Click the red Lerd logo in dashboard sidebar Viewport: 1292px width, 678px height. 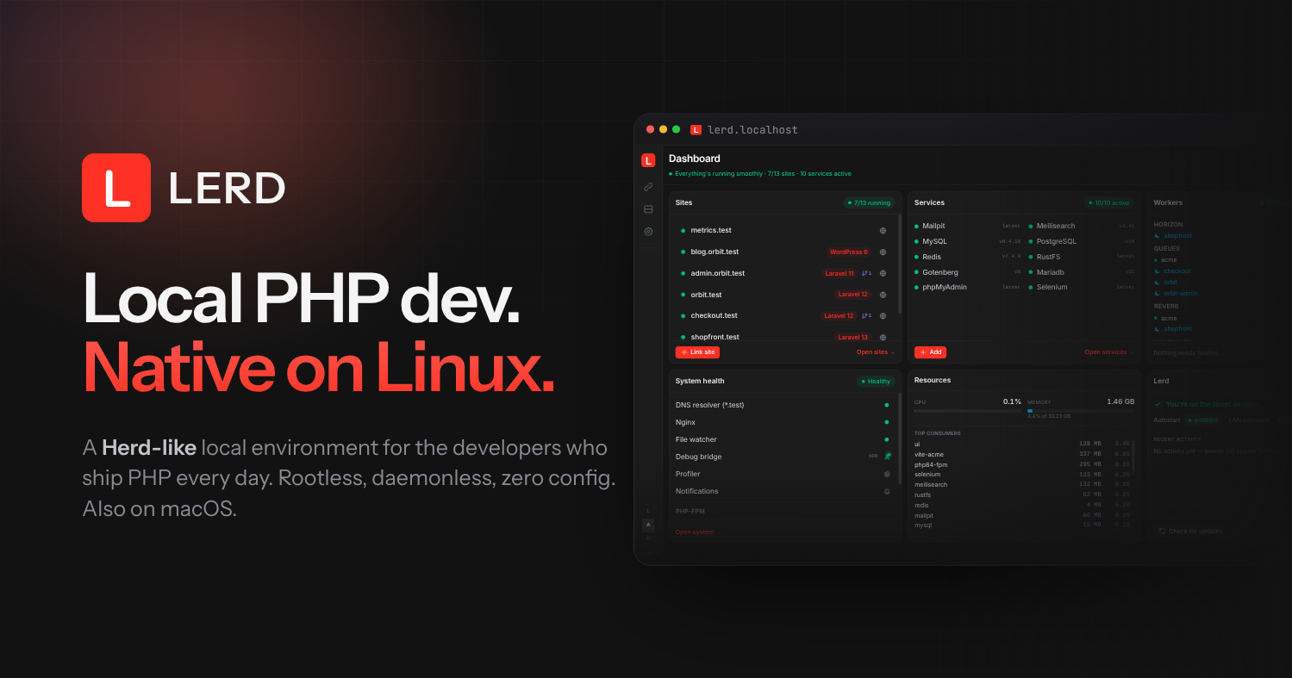pyautogui.click(x=648, y=160)
